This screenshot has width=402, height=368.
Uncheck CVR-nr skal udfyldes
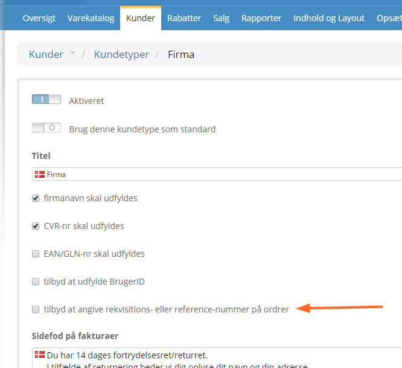(36, 226)
